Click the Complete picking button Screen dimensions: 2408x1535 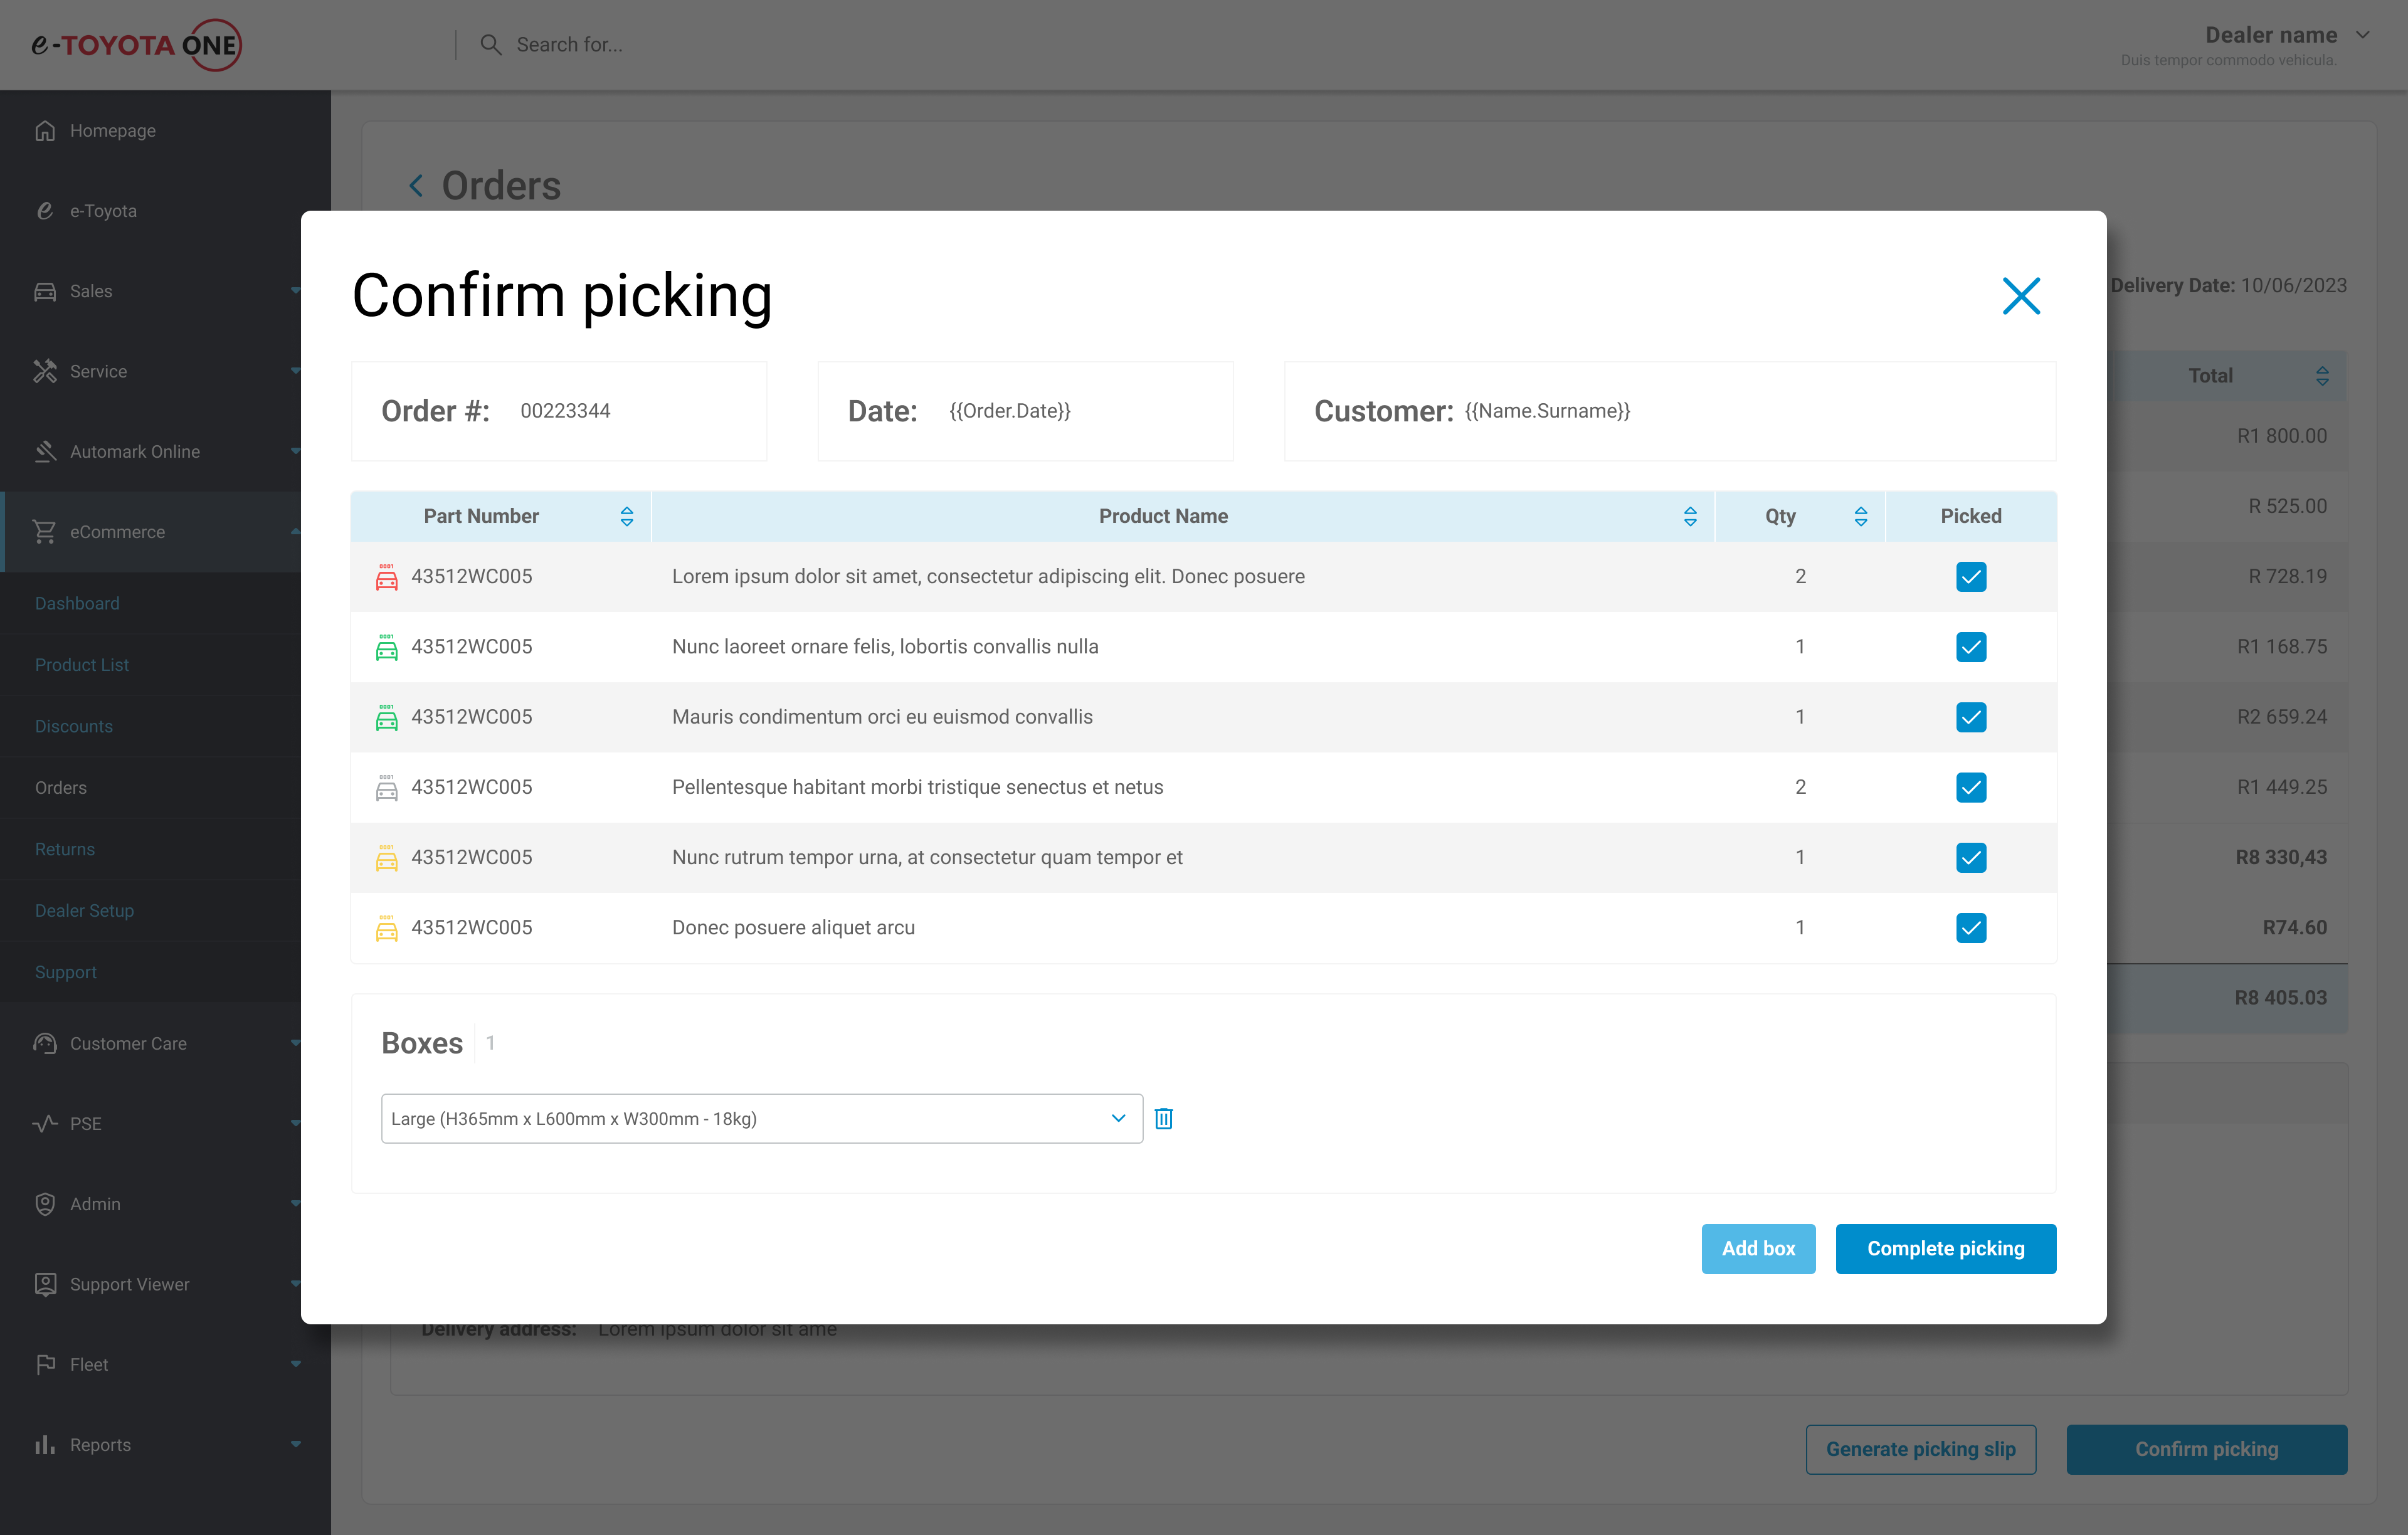click(x=1945, y=1248)
